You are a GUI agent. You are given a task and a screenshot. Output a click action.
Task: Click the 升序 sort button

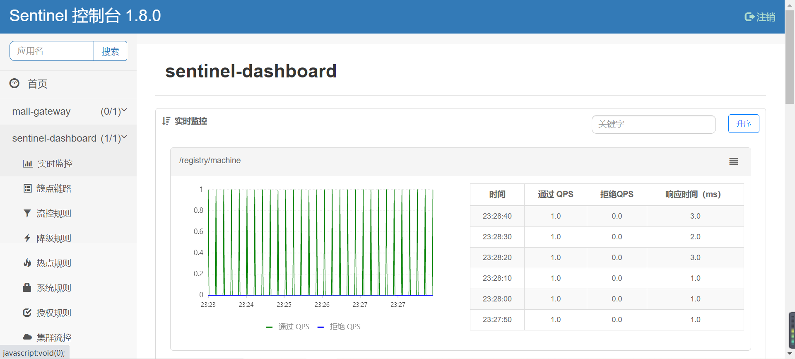pyautogui.click(x=744, y=123)
